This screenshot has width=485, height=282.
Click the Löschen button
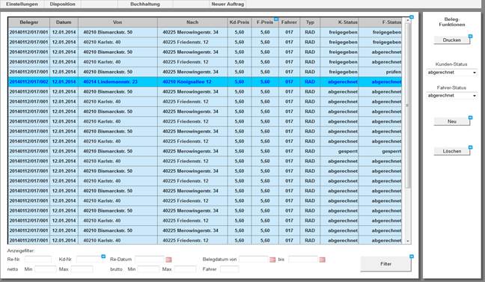(451, 151)
